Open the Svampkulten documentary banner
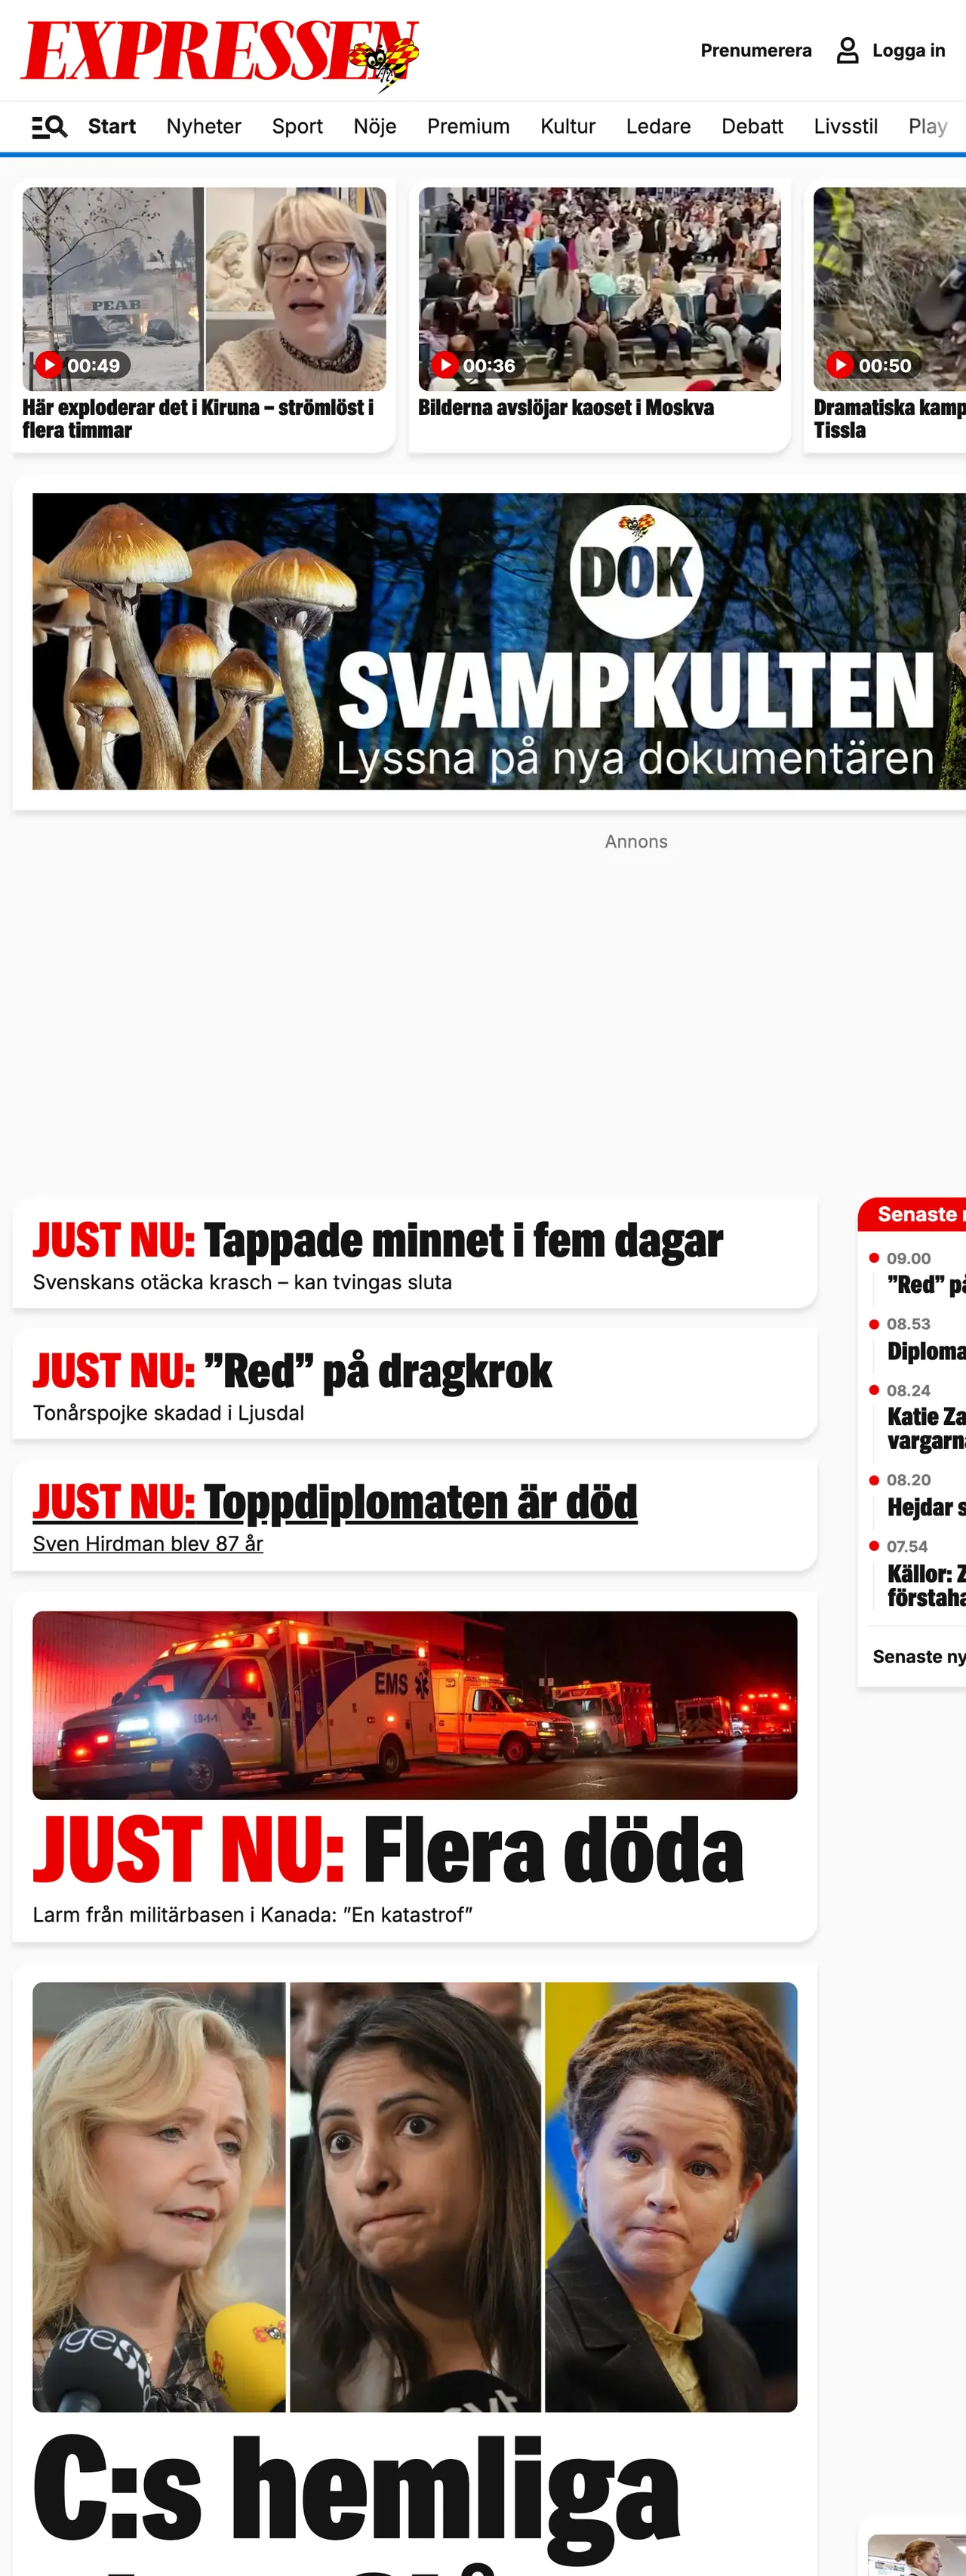The width and height of the screenshot is (966, 2576). coord(499,642)
